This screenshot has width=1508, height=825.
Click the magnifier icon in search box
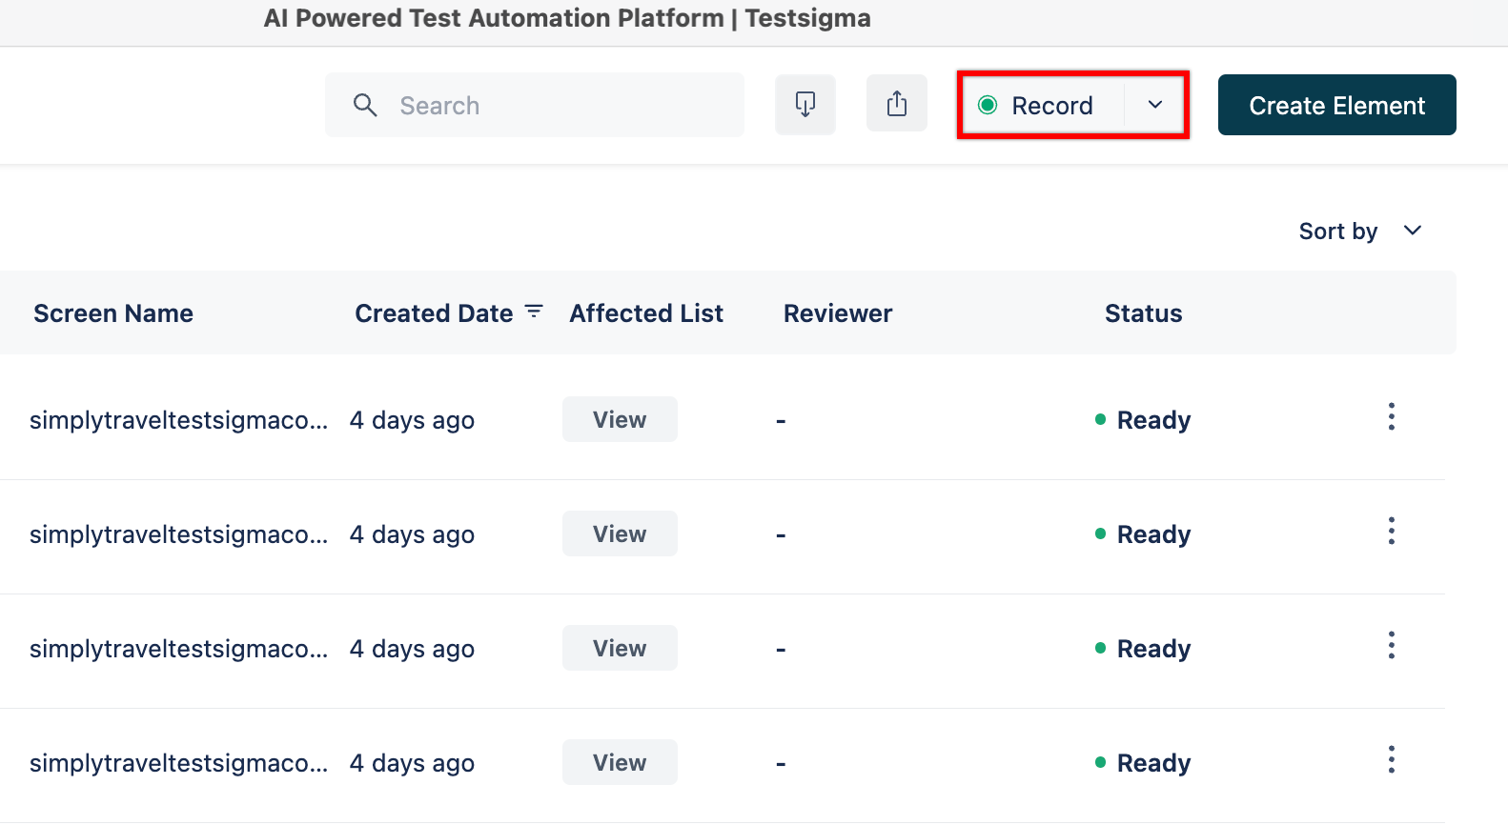click(365, 105)
